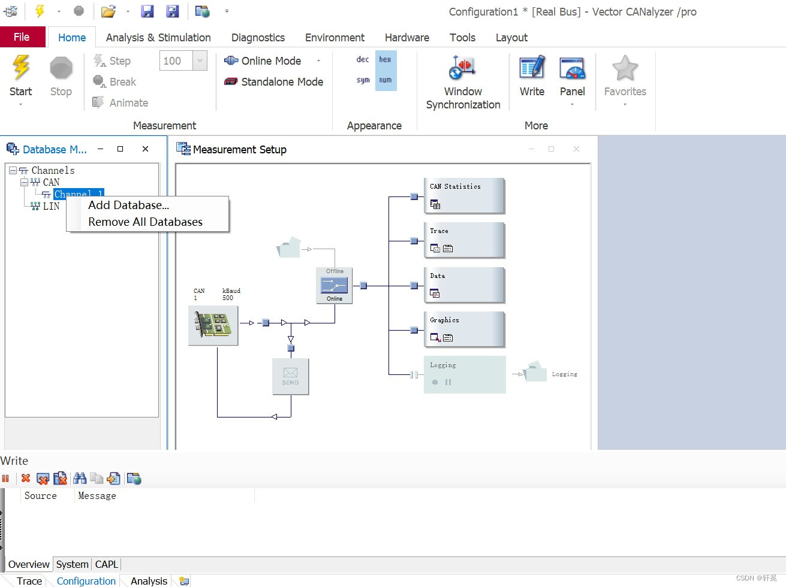Expand dropdown arrow under Start button

21,104
